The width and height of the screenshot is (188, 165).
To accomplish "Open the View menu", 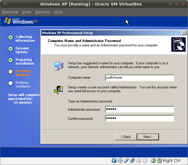I will point(26,12).
